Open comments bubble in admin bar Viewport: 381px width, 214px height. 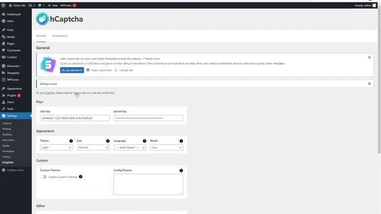pyautogui.click(x=41, y=5)
